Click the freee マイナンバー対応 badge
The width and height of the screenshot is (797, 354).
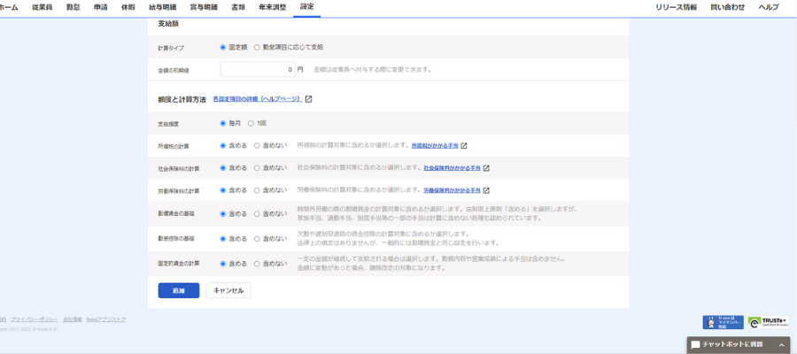click(x=723, y=322)
